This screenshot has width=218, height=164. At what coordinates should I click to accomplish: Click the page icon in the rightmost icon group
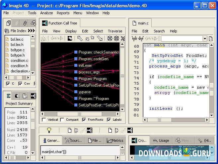point(110,130)
